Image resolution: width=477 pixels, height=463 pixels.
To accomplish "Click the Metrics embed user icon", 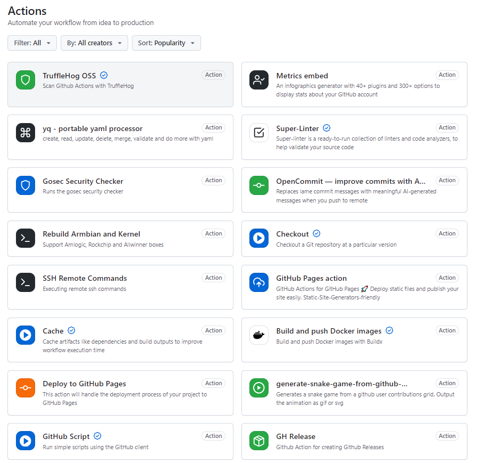I will coord(259,80).
